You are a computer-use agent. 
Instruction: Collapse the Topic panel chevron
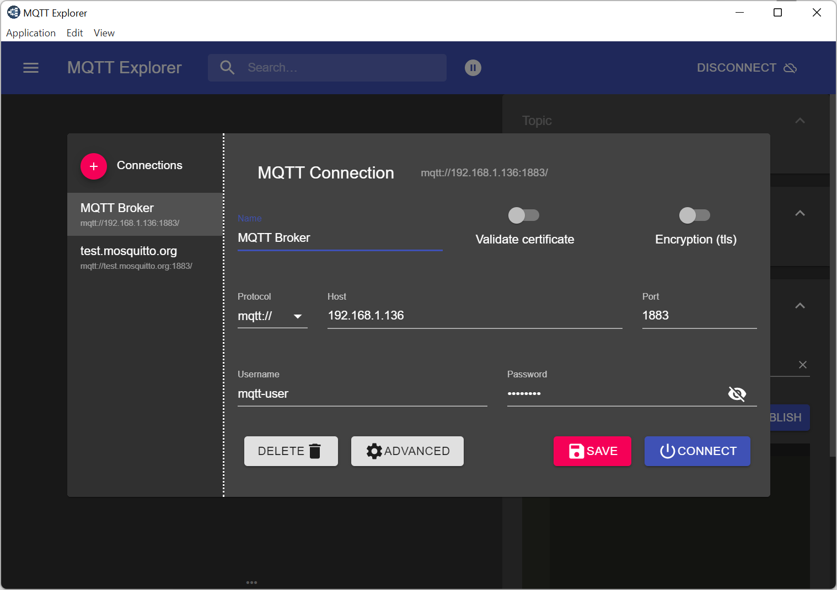800,121
